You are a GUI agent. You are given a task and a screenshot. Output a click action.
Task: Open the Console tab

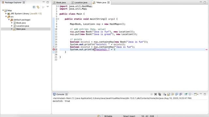60,94
